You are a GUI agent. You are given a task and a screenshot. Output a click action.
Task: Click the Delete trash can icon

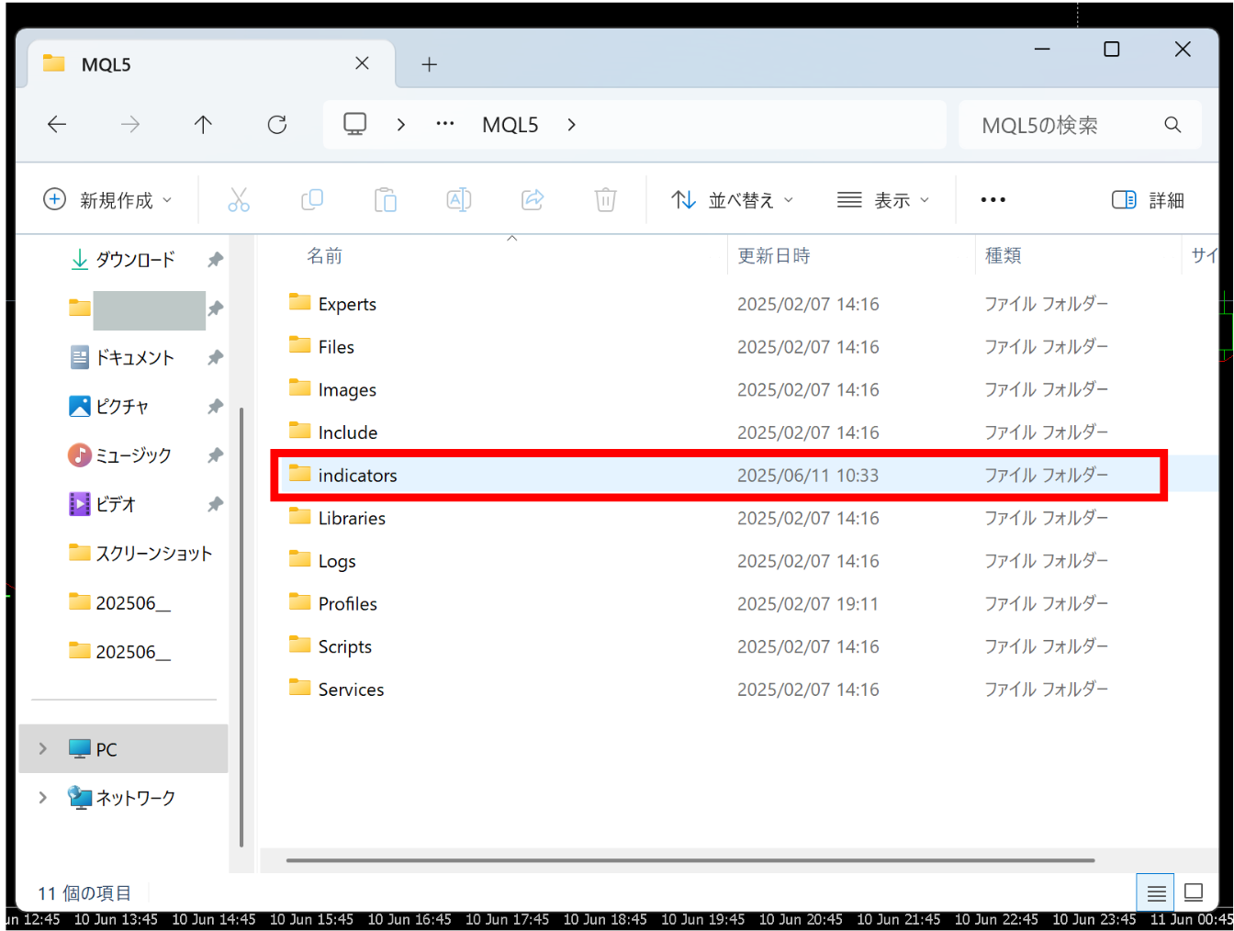click(606, 200)
